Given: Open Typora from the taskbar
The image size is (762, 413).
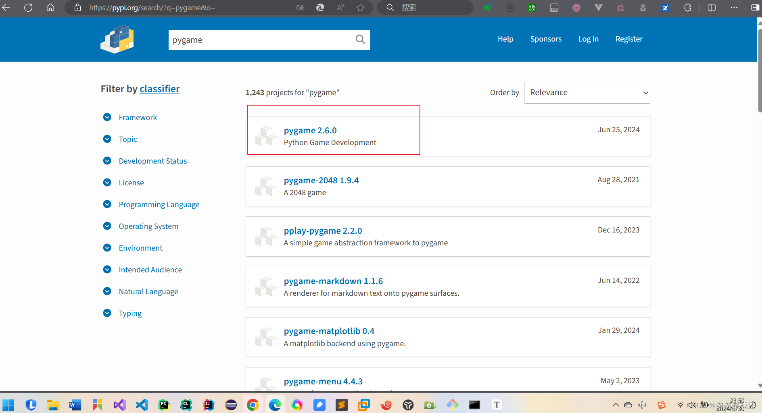Looking at the screenshot, I should point(497,405).
